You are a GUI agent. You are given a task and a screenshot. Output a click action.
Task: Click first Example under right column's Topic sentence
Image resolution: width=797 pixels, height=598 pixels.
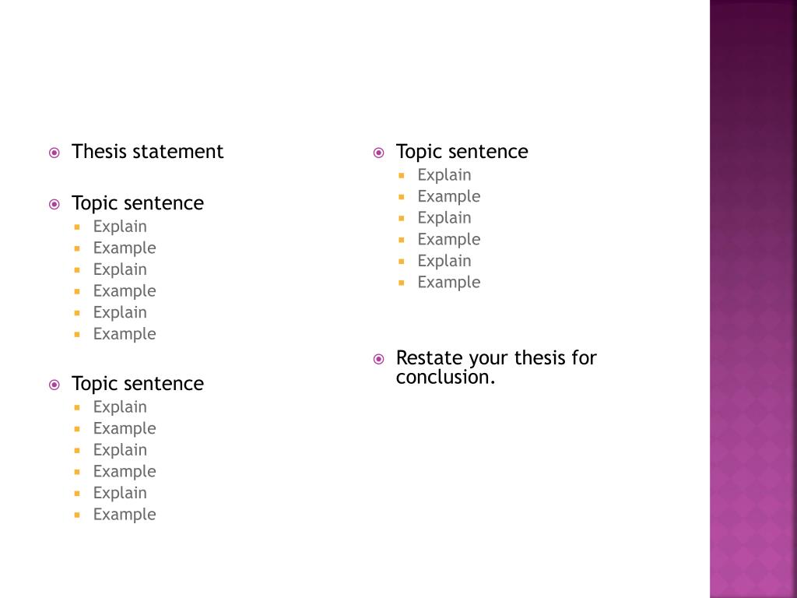click(x=449, y=197)
